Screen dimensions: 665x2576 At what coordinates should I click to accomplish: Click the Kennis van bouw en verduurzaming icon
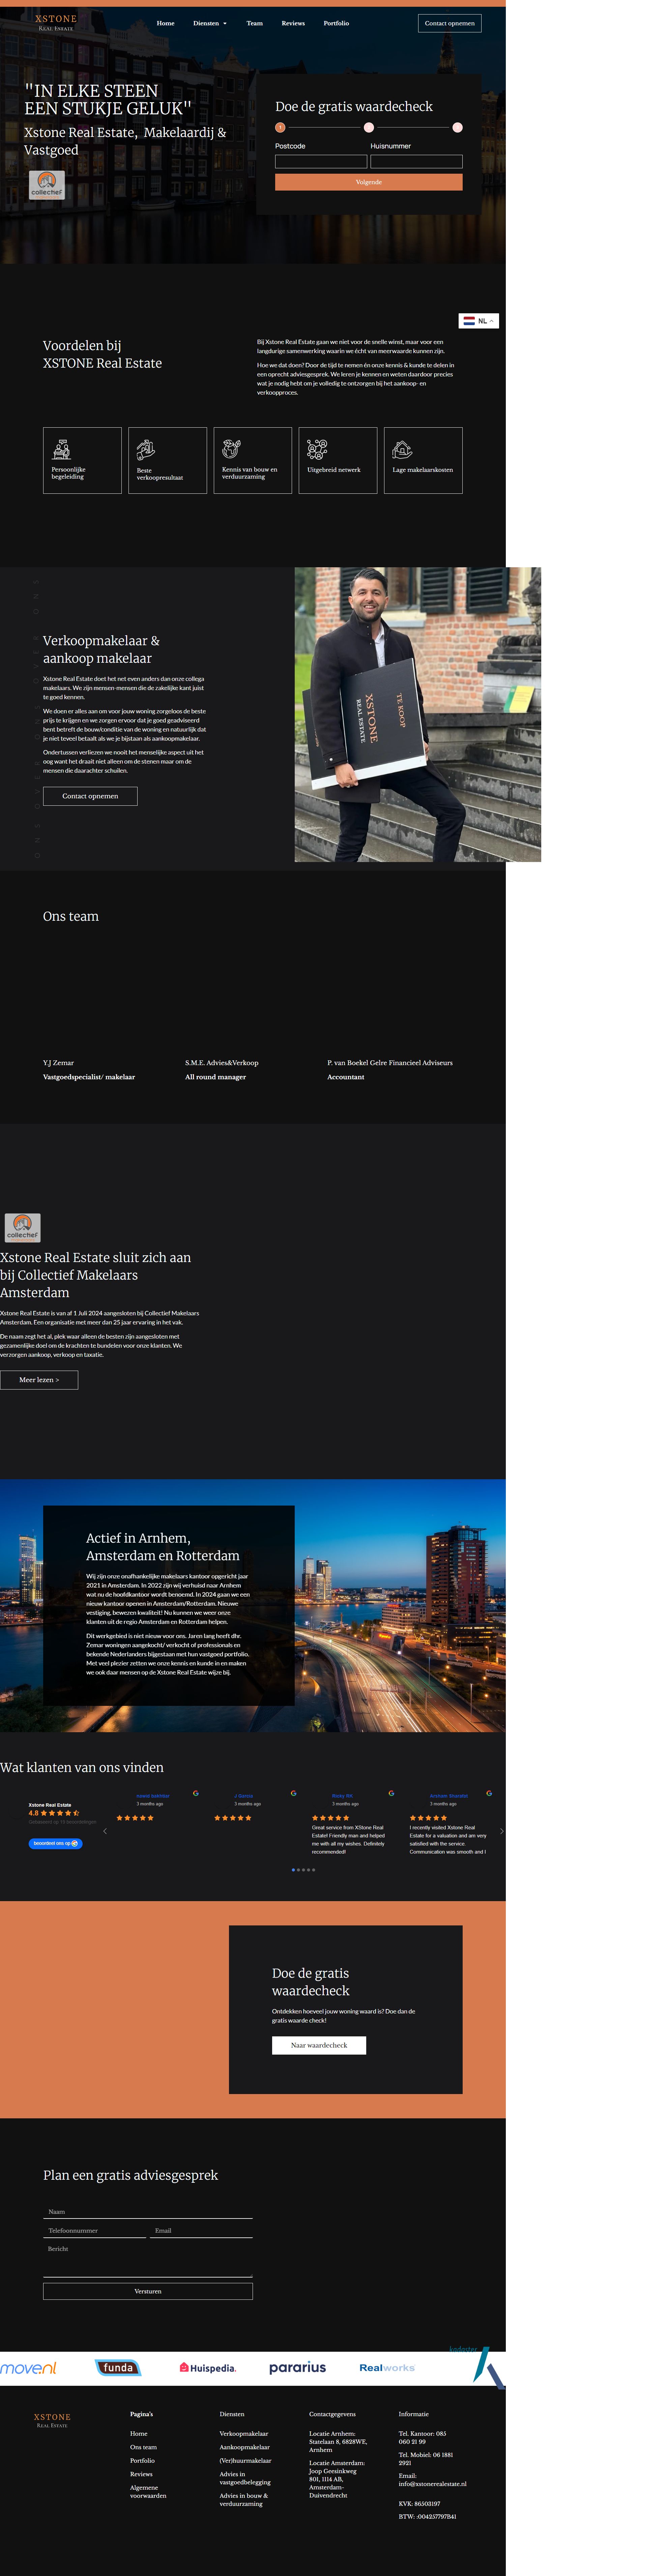tap(231, 449)
